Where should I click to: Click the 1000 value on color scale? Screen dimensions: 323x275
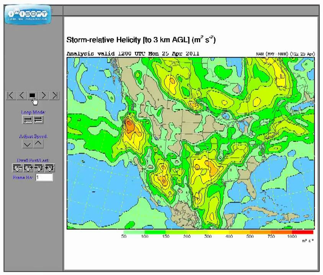292,236
